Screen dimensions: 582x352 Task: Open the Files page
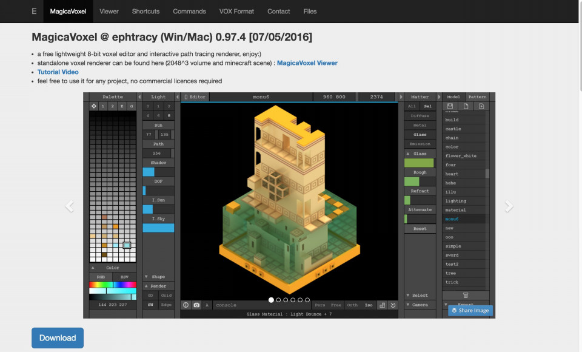[310, 11]
